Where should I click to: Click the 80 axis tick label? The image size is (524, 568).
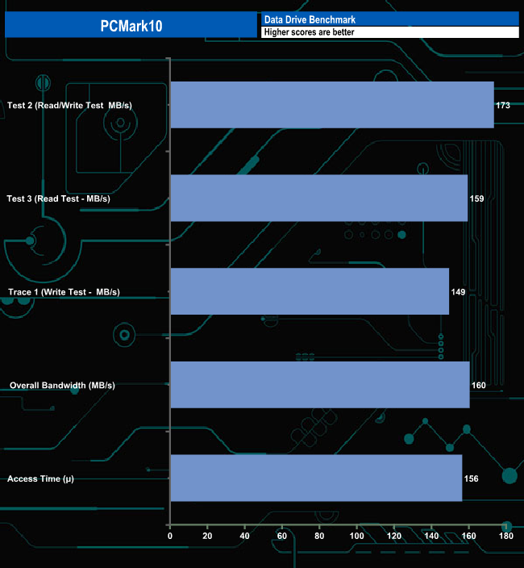click(319, 536)
